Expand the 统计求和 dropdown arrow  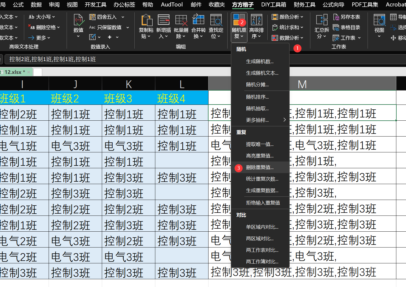pos(302,27)
